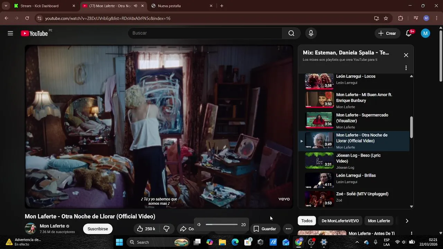Select the Mon Laferte filter chip
This screenshot has height=249, width=443.
pyautogui.click(x=379, y=221)
